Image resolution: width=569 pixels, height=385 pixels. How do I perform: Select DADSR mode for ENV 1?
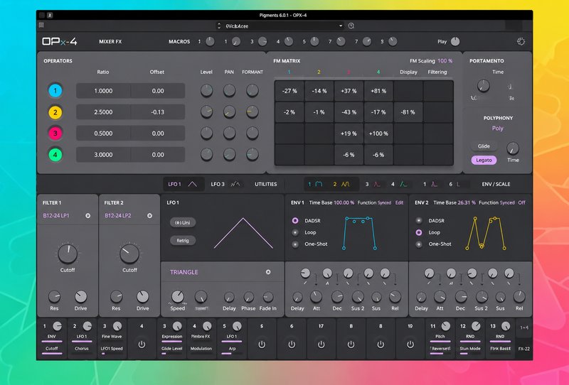295,220
